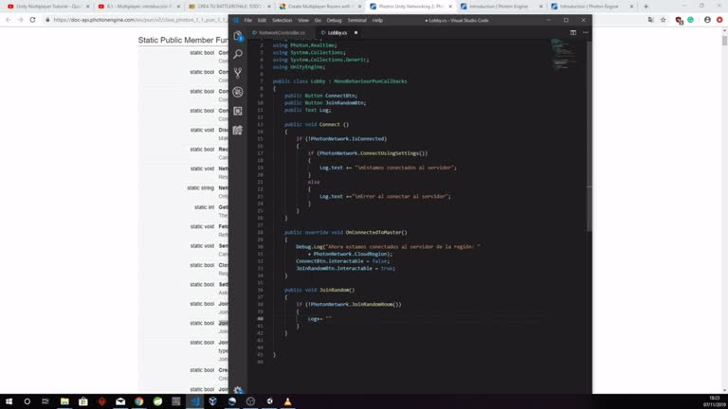Open Mail app from taskbar

[120, 401]
